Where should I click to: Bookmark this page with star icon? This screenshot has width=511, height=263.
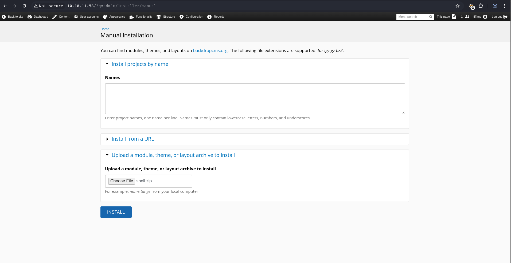point(458,6)
